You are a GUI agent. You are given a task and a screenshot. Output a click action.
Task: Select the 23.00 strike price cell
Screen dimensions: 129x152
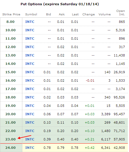pos(10,139)
